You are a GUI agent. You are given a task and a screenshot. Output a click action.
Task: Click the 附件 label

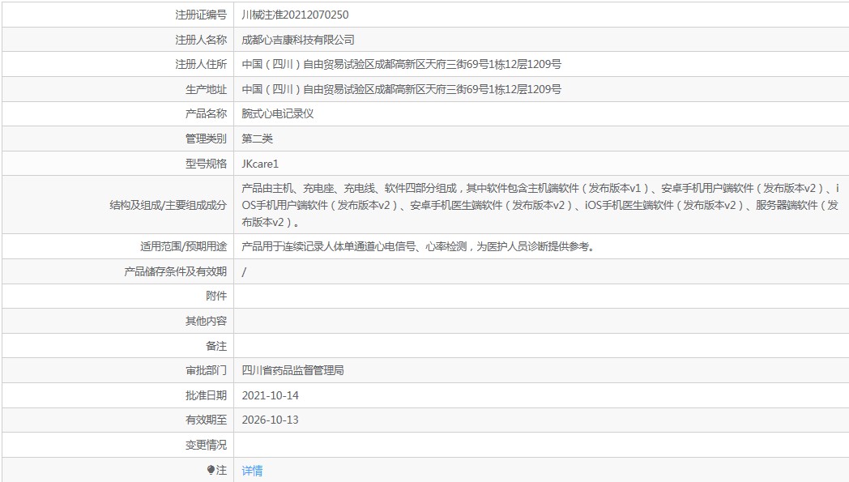[216, 296]
